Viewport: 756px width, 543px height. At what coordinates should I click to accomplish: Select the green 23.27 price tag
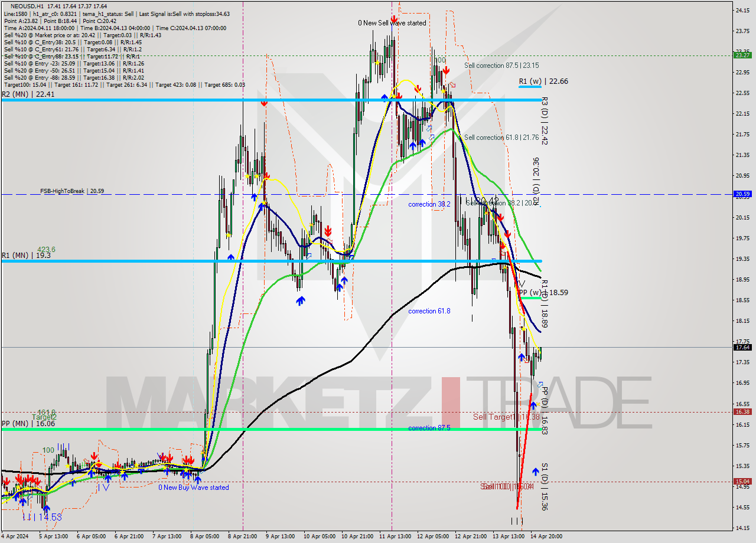742,55
